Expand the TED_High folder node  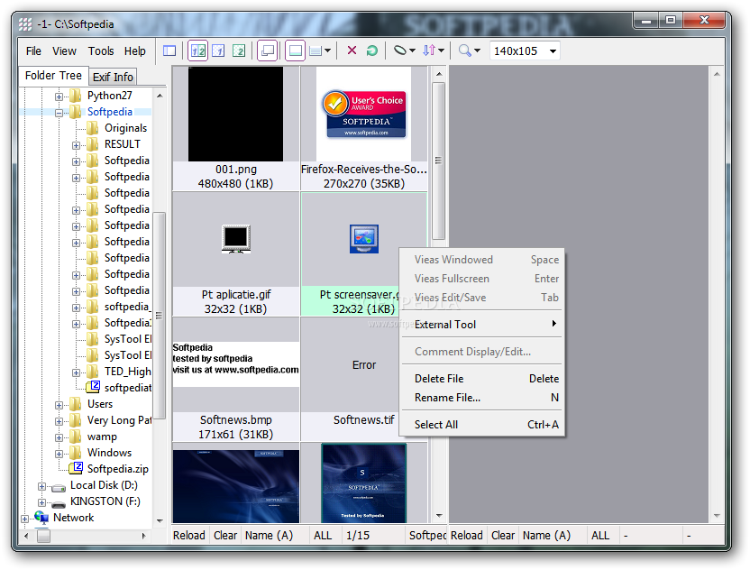pyautogui.click(x=76, y=372)
